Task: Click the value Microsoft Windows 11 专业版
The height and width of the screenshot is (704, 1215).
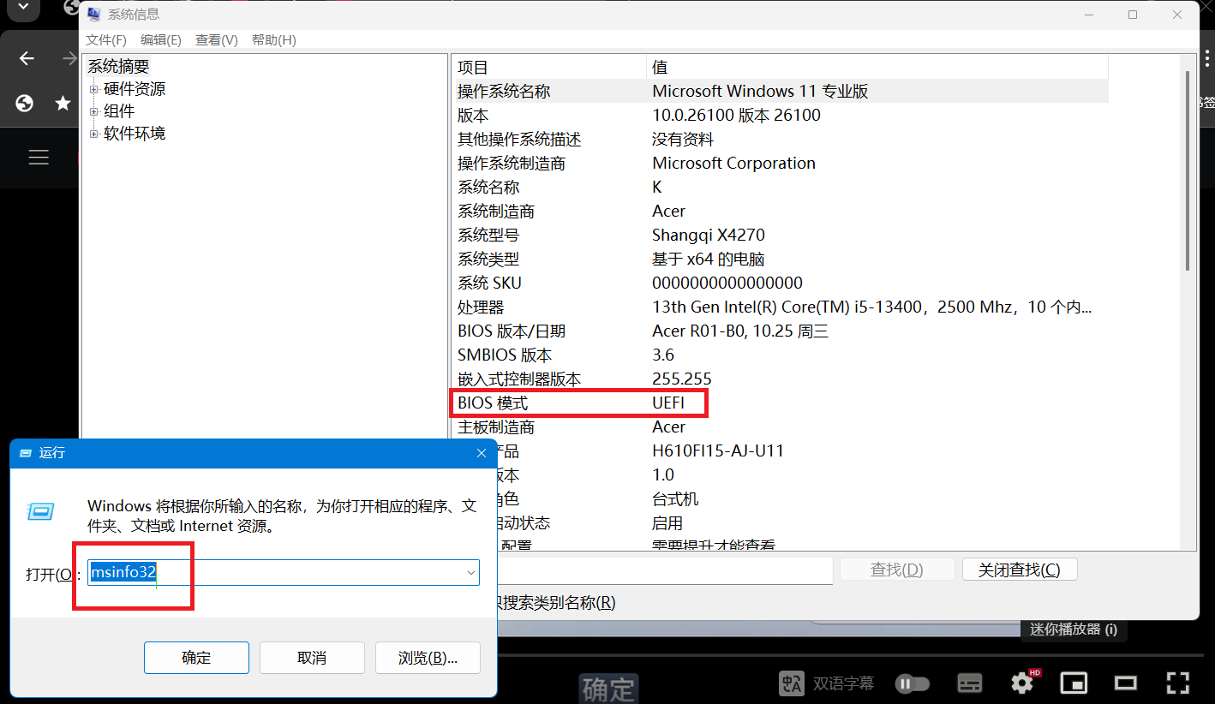Action: click(x=761, y=91)
